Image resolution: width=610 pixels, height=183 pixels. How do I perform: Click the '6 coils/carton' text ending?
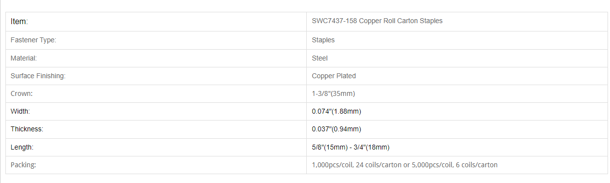click(x=476, y=165)
